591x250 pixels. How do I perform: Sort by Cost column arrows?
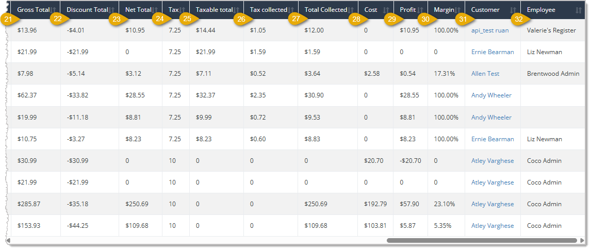click(x=386, y=10)
